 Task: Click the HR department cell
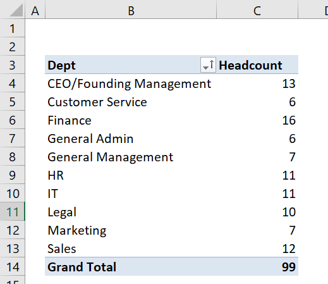click(131, 175)
